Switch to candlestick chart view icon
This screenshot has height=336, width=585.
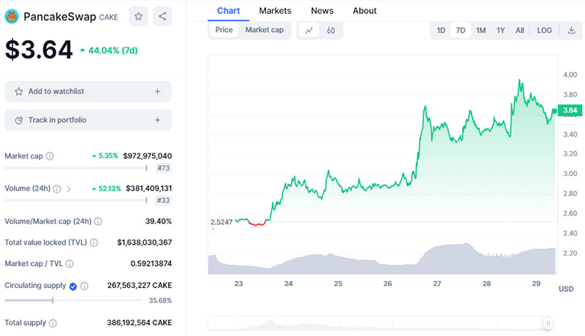331,30
